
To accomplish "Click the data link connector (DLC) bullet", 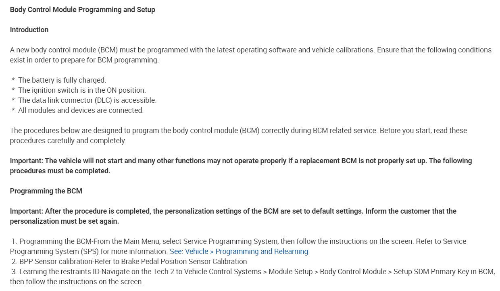I will coord(87,100).
